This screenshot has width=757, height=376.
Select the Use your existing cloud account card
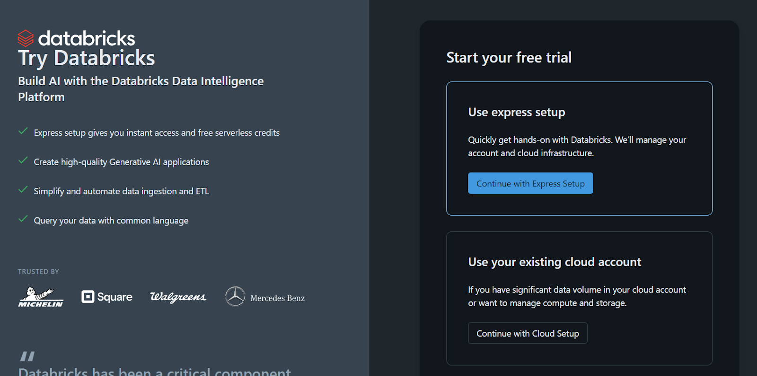(579, 298)
